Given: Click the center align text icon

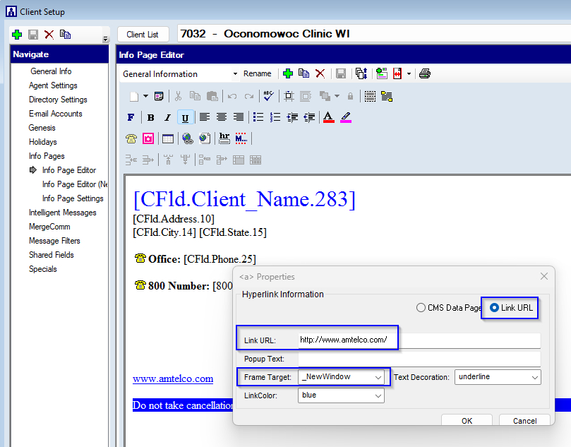Looking at the screenshot, I should pos(222,117).
